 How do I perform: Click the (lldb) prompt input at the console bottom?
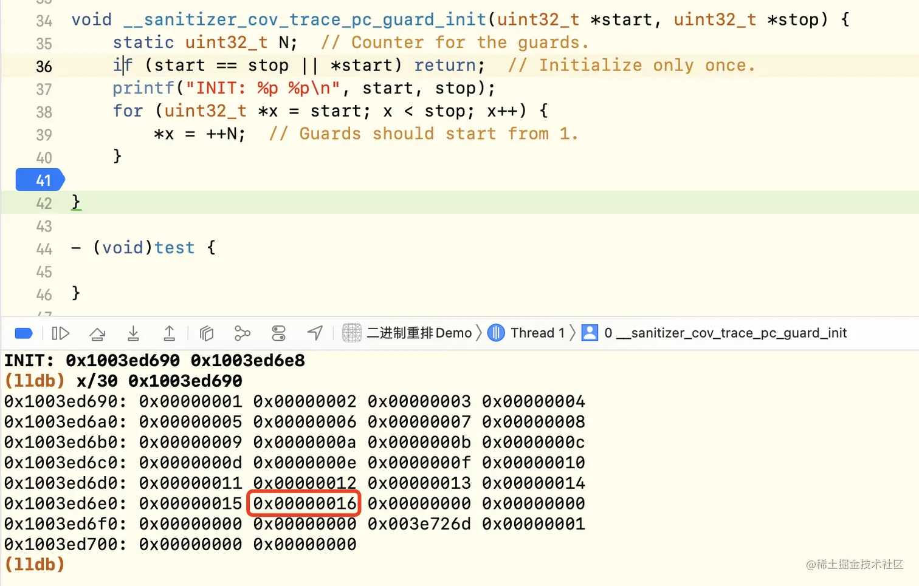tap(35, 565)
